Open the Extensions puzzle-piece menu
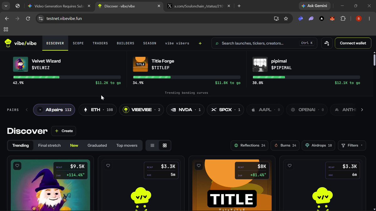 (x=343, y=18)
